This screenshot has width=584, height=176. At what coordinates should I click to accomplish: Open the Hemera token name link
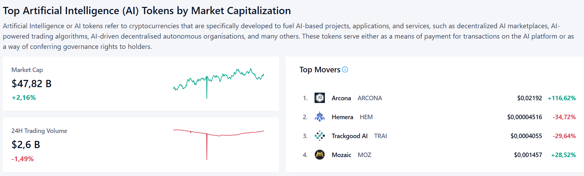[342, 117]
